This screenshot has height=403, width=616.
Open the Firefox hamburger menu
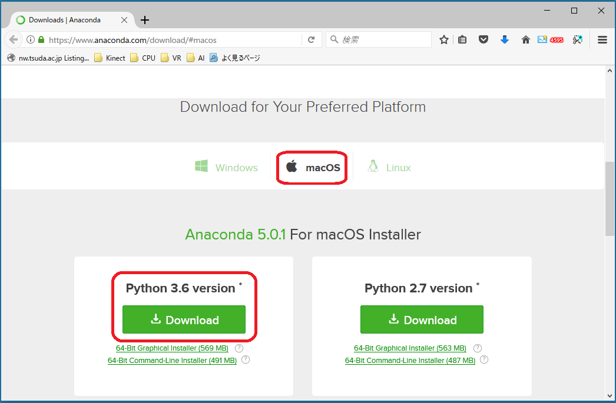click(602, 40)
